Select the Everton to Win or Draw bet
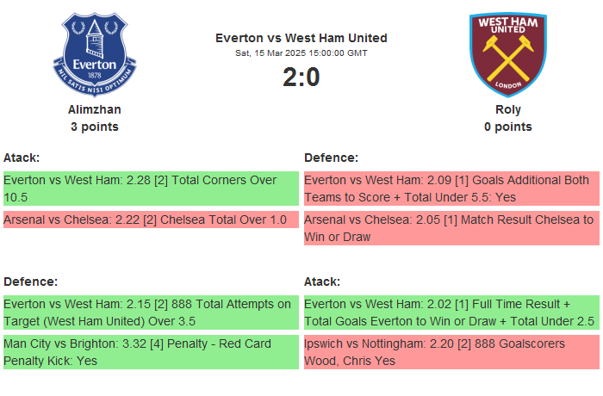Screen dimensions: 603x396 click(x=451, y=312)
